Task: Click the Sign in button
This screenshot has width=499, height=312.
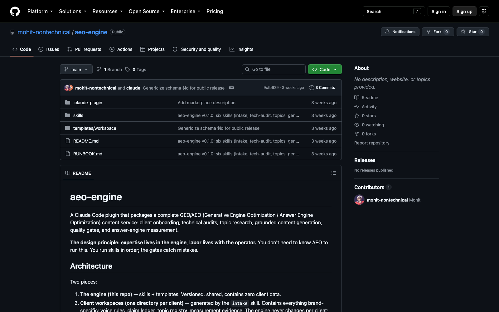Action: point(438,11)
